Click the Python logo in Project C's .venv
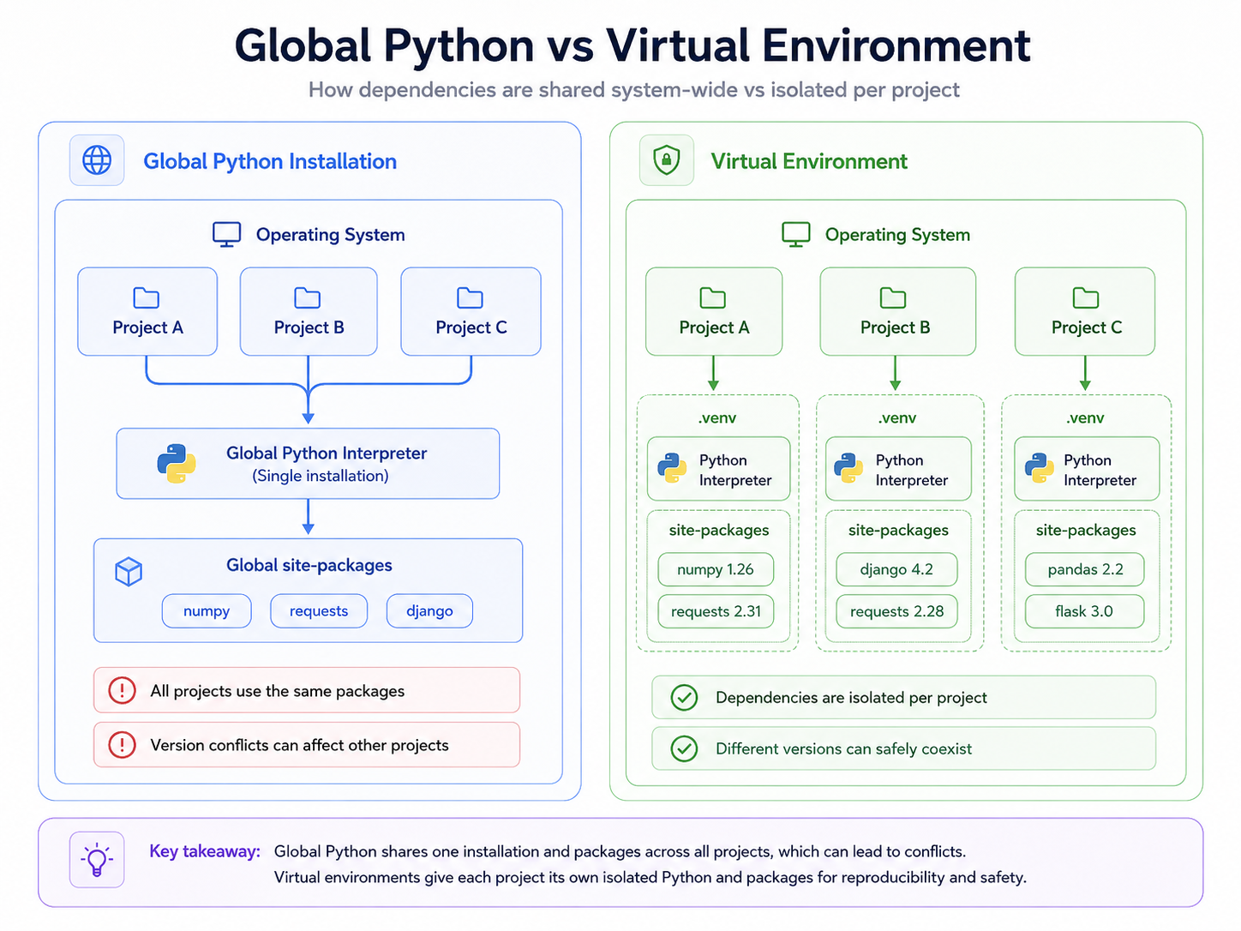 click(1040, 468)
